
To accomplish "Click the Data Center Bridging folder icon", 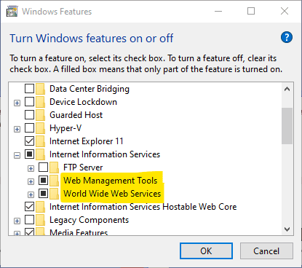I will coord(41,89).
